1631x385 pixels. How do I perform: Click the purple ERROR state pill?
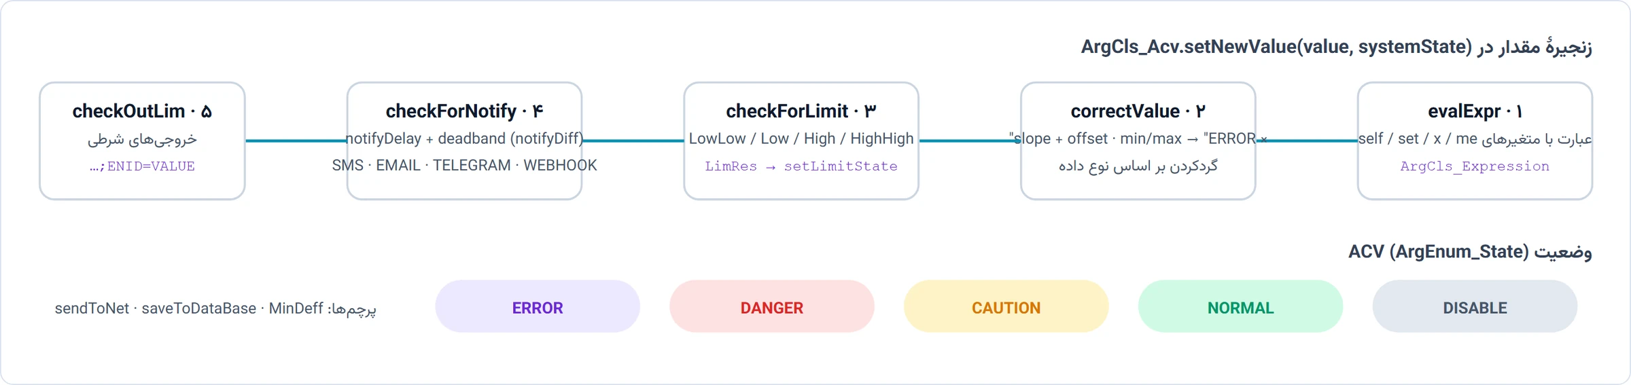click(538, 306)
